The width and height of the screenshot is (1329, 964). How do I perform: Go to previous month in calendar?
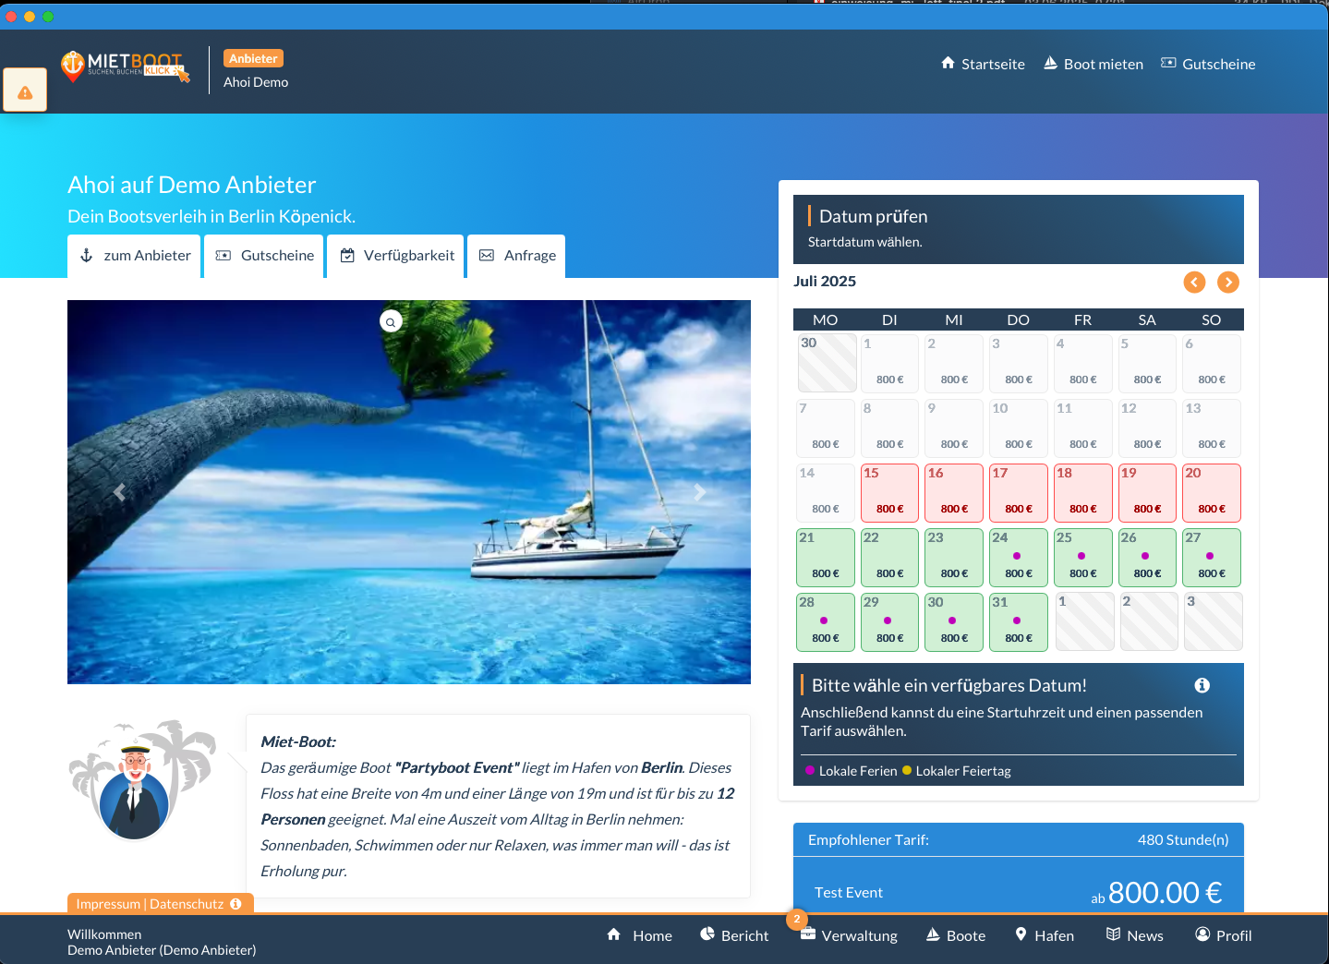coord(1194,283)
